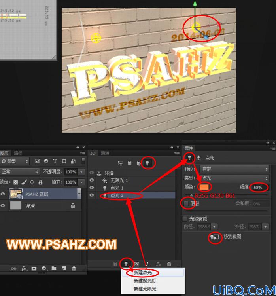Expand PSAHZ 底层 layer effects arrow
Image resolution: width=276 pixels, height=296 pixels.
coord(79,194)
